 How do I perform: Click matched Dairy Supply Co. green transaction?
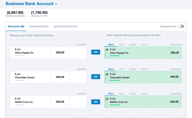tap(143, 52)
